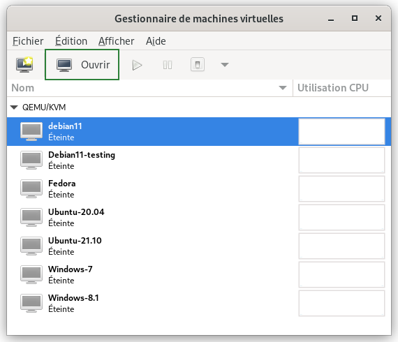Click the monitor icon next to Fedora
398x342 pixels.
[x=31, y=188]
